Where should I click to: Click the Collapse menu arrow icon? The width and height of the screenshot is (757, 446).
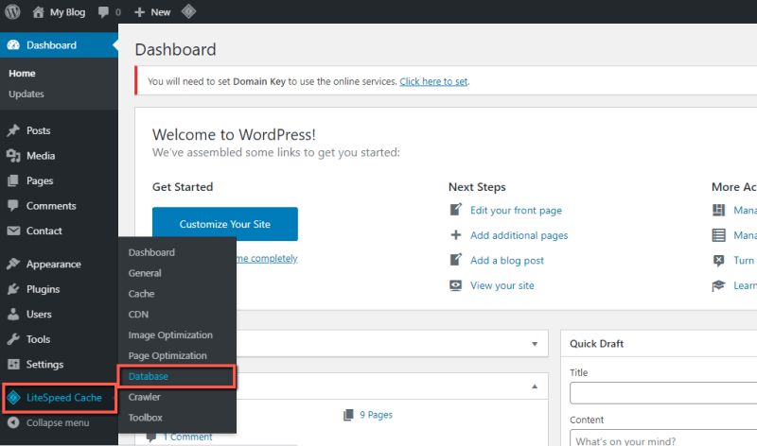pyautogui.click(x=13, y=422)
